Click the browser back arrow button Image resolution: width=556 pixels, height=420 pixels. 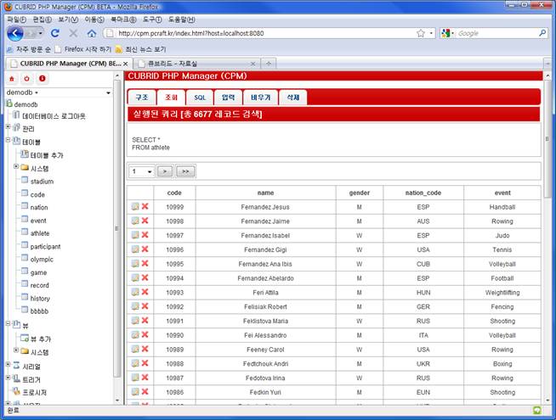[15, 34]
